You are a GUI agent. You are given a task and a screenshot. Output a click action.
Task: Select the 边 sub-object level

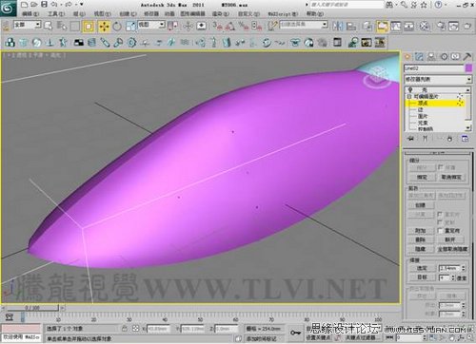[x=420, y=109]
